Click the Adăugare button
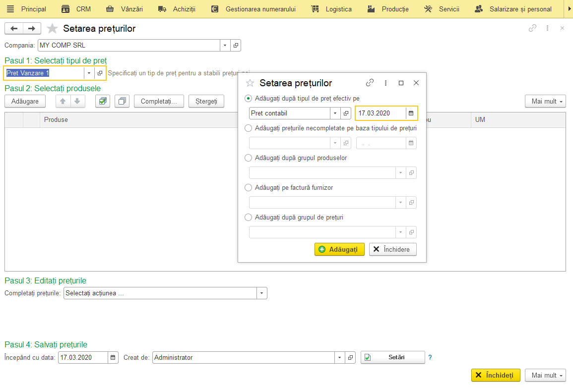The width and height of the screenshot is (573, 388). coord(25,101)
